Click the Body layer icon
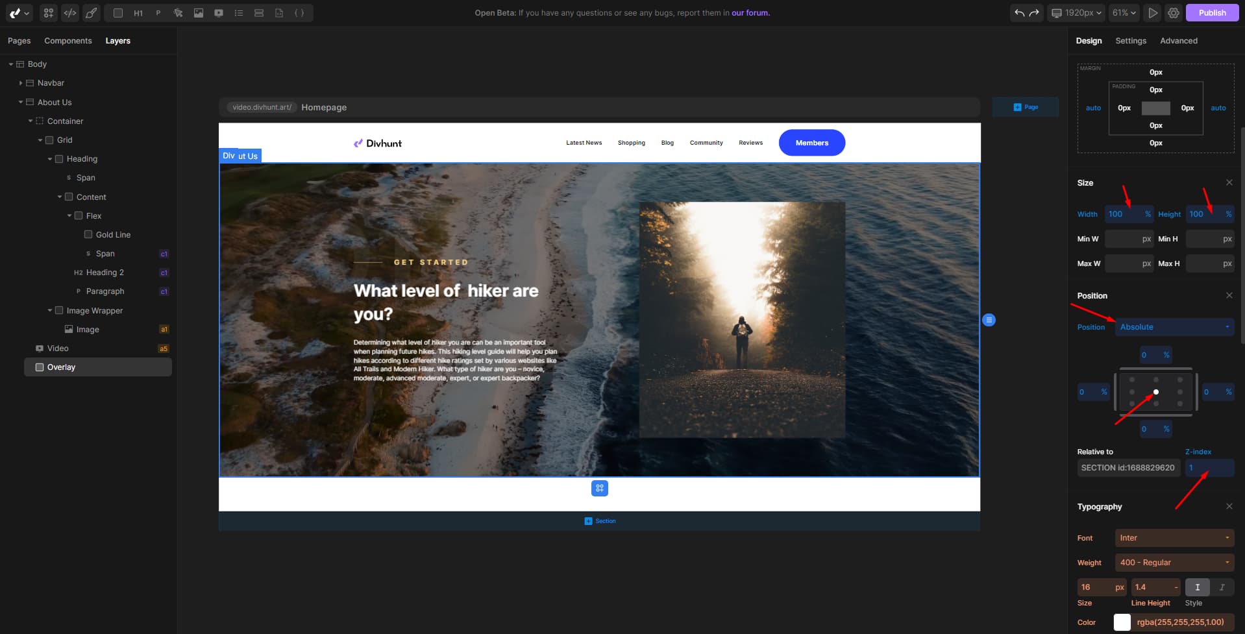The height and width of the screenshot is (634, 1245). [20, 64]
